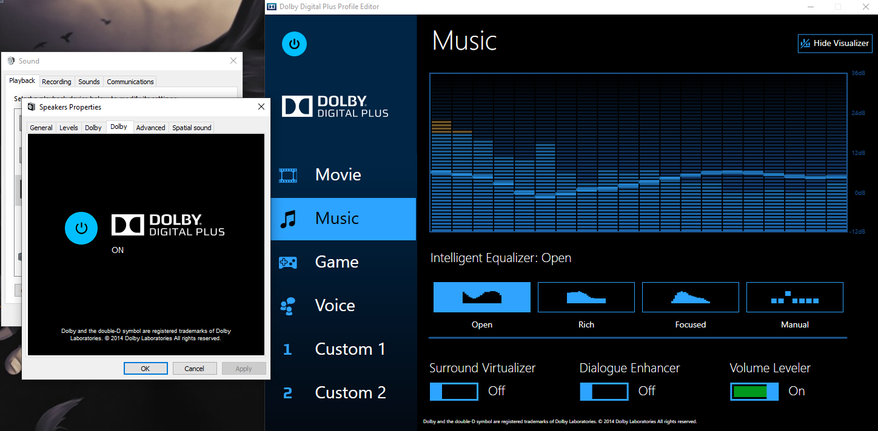The image size is (878, 431).
Task: Click the Custom 2 profile number icon
Action: (287, 392)
